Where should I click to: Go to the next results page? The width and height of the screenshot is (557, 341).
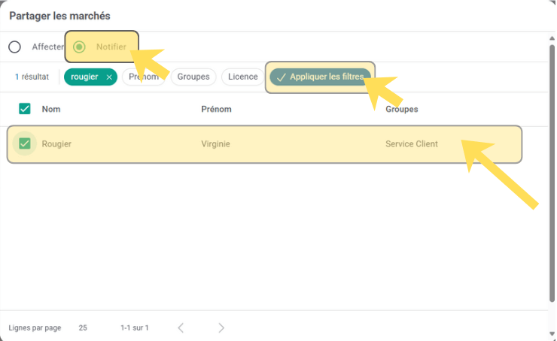point(221,327)
